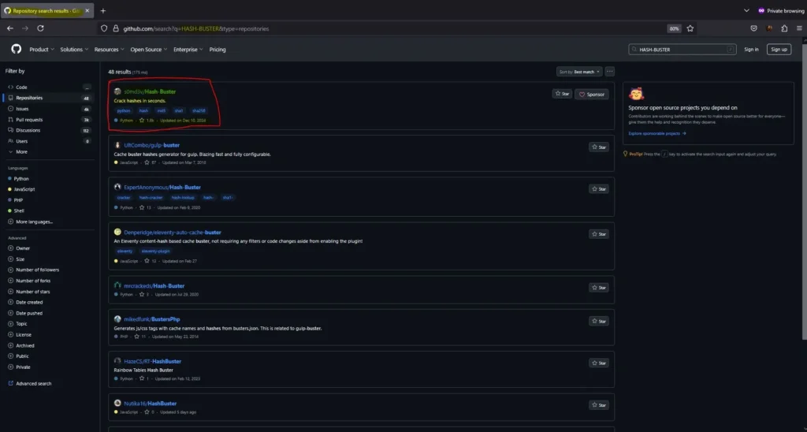
Task: Click the Pocket save icon in toolbar
Action: [x=754, y=28]
